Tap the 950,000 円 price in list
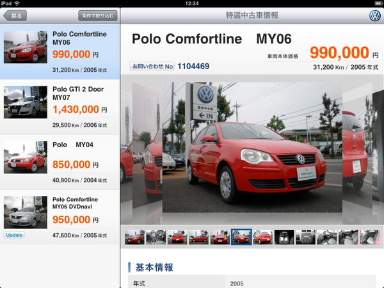 [76, 220]
